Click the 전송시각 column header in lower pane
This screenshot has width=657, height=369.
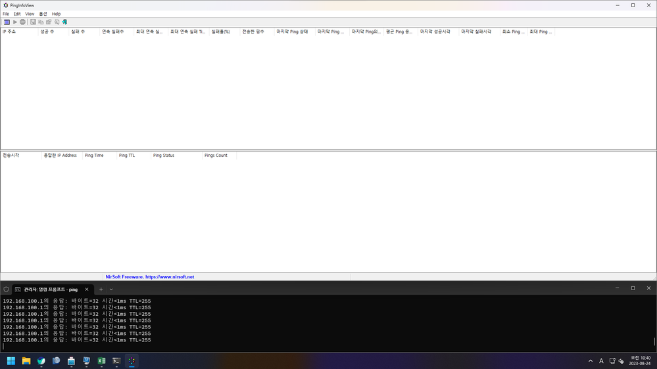pos(21,155)
